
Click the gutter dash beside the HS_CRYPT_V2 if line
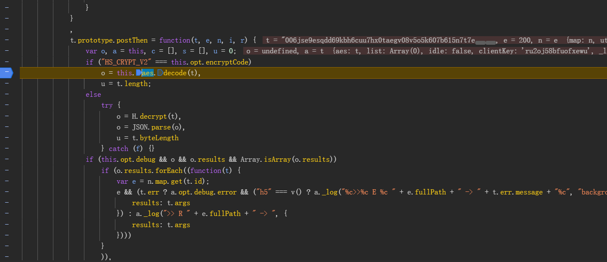pos(7,62)
